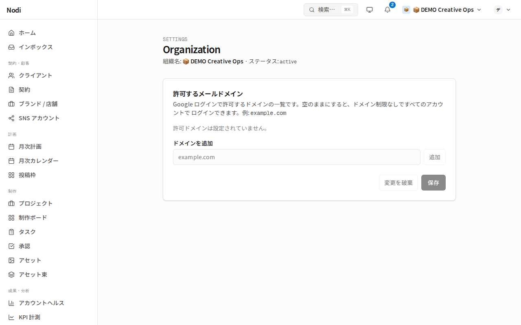Click the organization box avatar in header
This screenshot has height=325, width=521.
406,10
